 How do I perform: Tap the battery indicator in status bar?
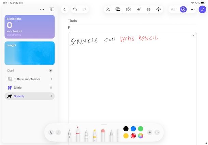pyautogui.click(x=203, y=3)
